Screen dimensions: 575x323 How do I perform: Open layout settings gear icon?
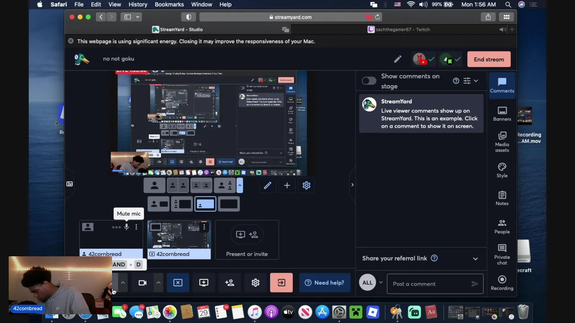coord(306,185)
